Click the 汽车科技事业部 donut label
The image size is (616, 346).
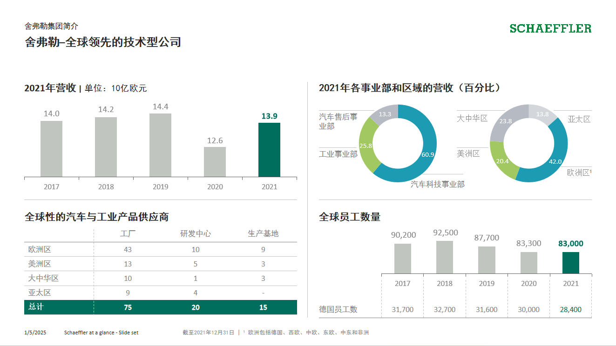[437, 184]
